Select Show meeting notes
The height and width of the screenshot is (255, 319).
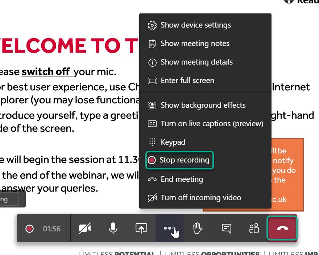[x=195, y=44]
